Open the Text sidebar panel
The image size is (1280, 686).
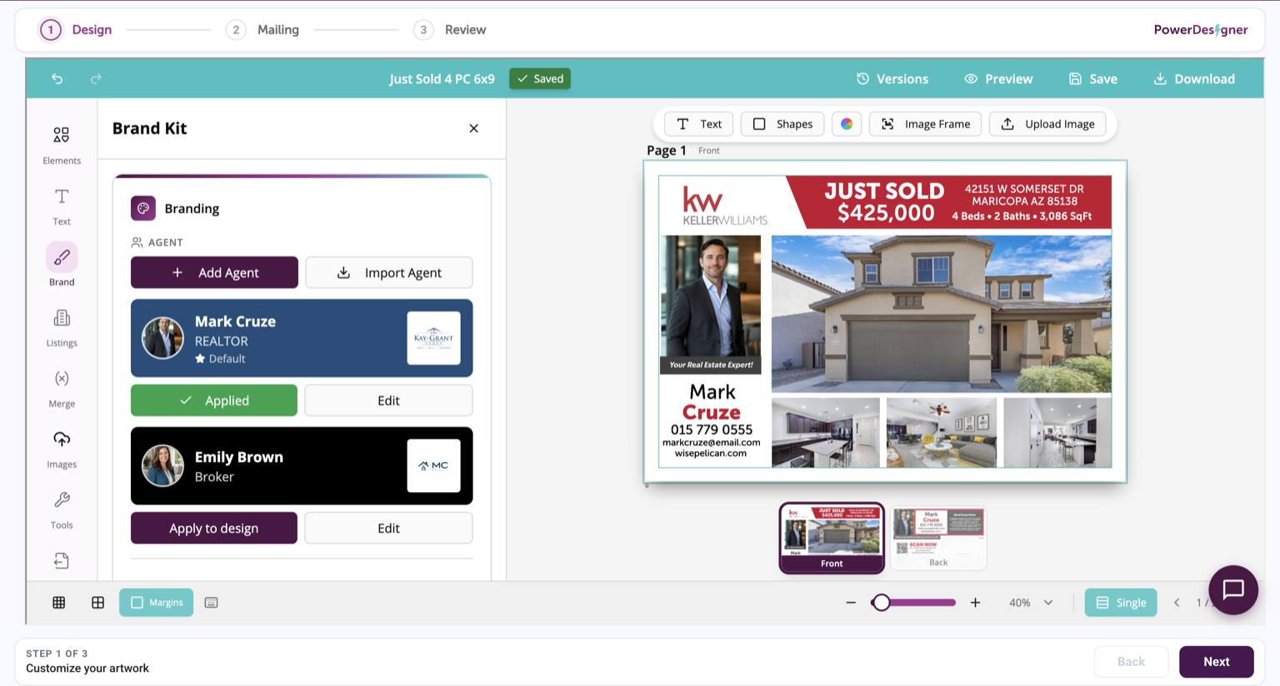pos(62,206)
